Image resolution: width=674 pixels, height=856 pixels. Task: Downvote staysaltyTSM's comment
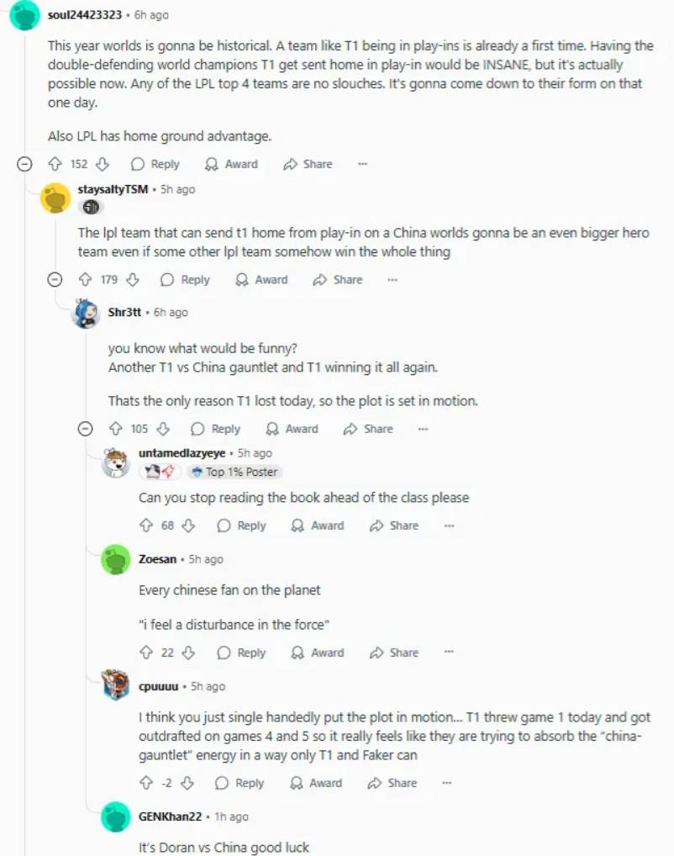(133, 280)
